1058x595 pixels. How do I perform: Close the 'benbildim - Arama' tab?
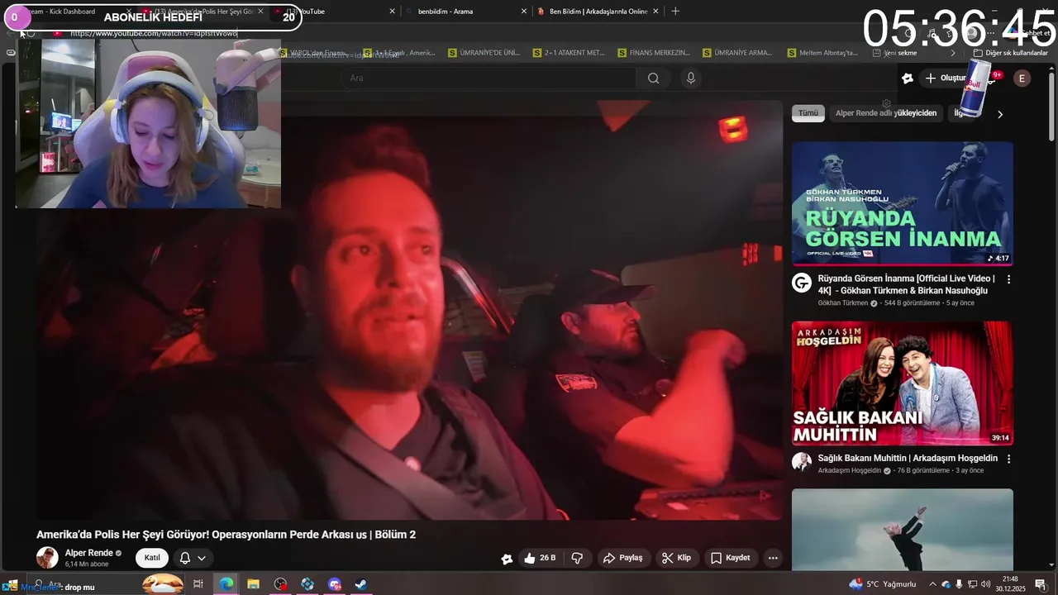click(523, 12)
